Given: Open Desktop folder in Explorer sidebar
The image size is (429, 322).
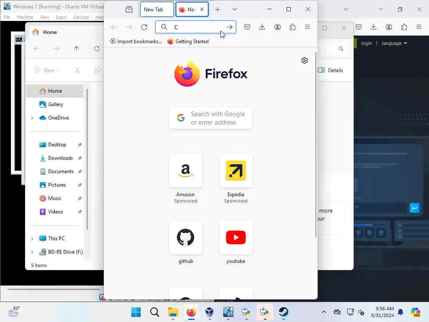Looking at the screenshot, I should coord(57,145).
